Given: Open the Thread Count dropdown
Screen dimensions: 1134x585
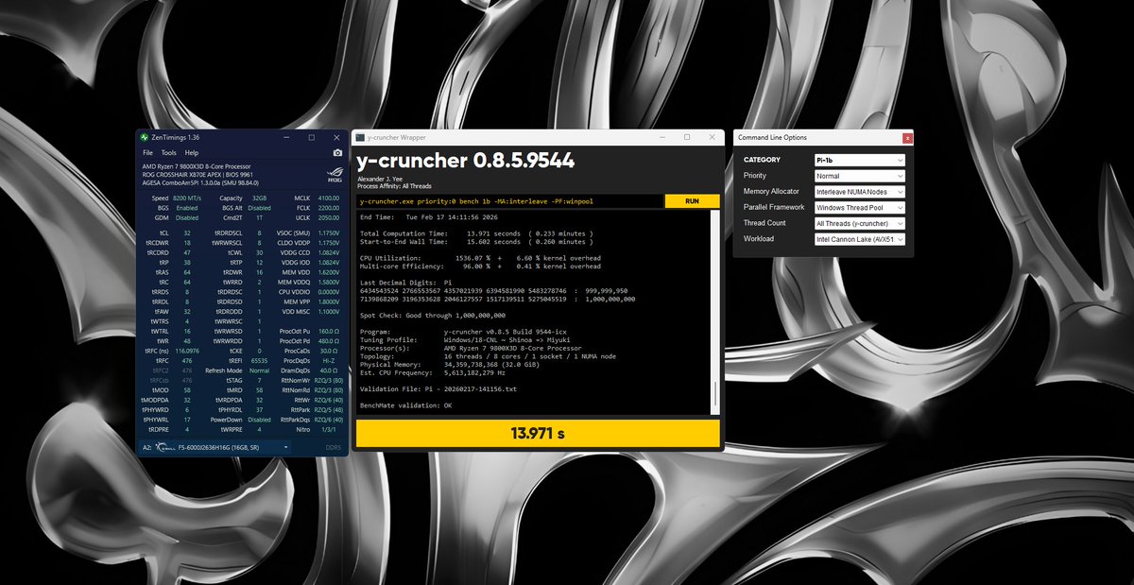Looking at the screenshot, I should [860, 224].
